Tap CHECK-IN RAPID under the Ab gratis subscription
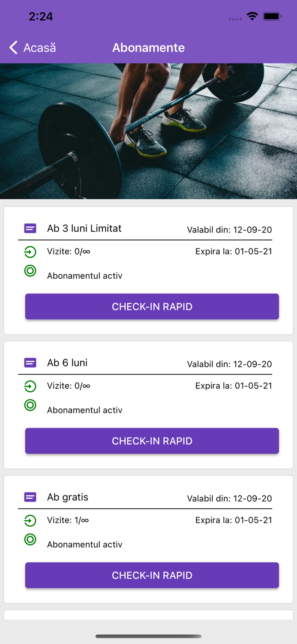The height and width of the screenshot is (644, 297). click(x=152, y=575)
